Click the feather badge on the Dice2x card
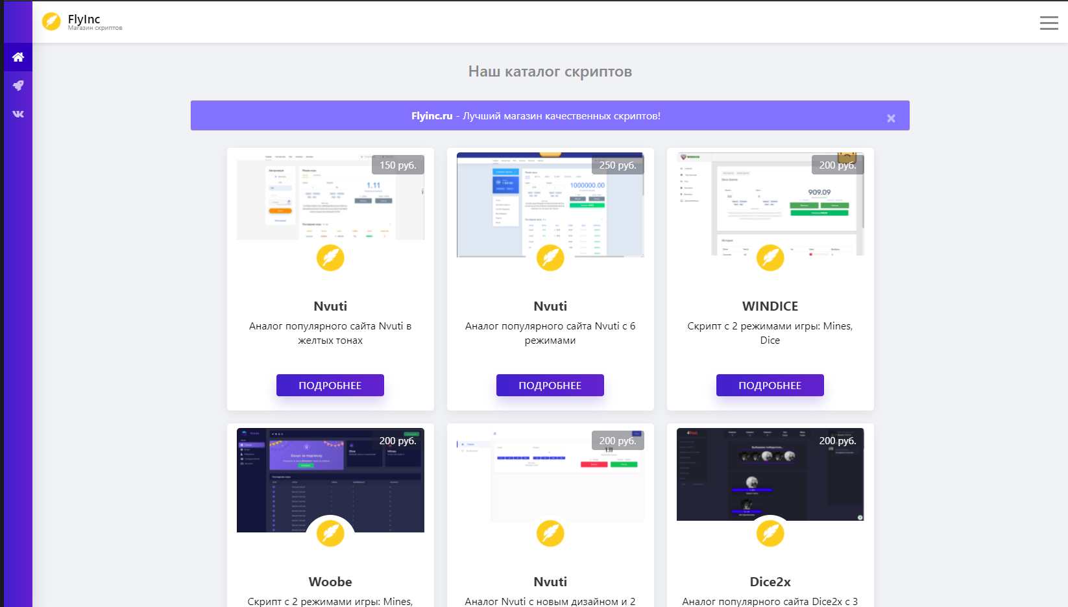Image resolution: width=1068 pixels, height=607 pixels. pyautogui.click(x=770, y=534)
